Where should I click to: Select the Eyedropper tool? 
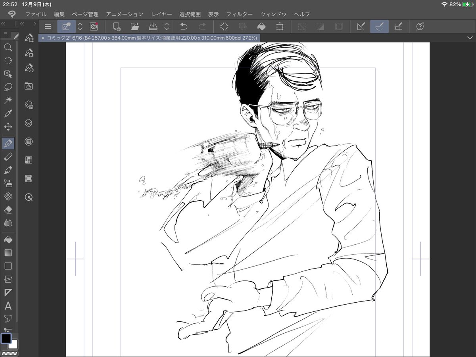(x=8, y=114)
